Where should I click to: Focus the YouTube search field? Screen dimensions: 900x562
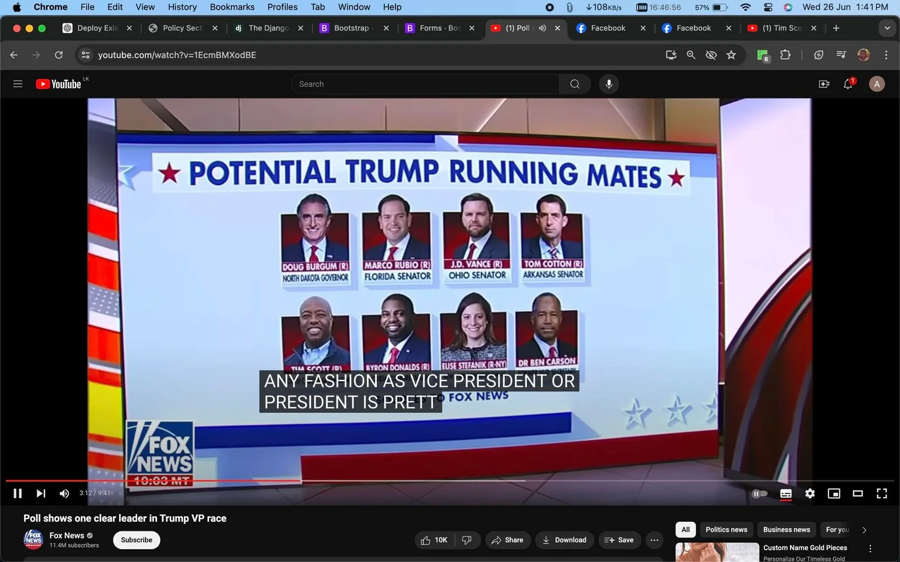425,84
